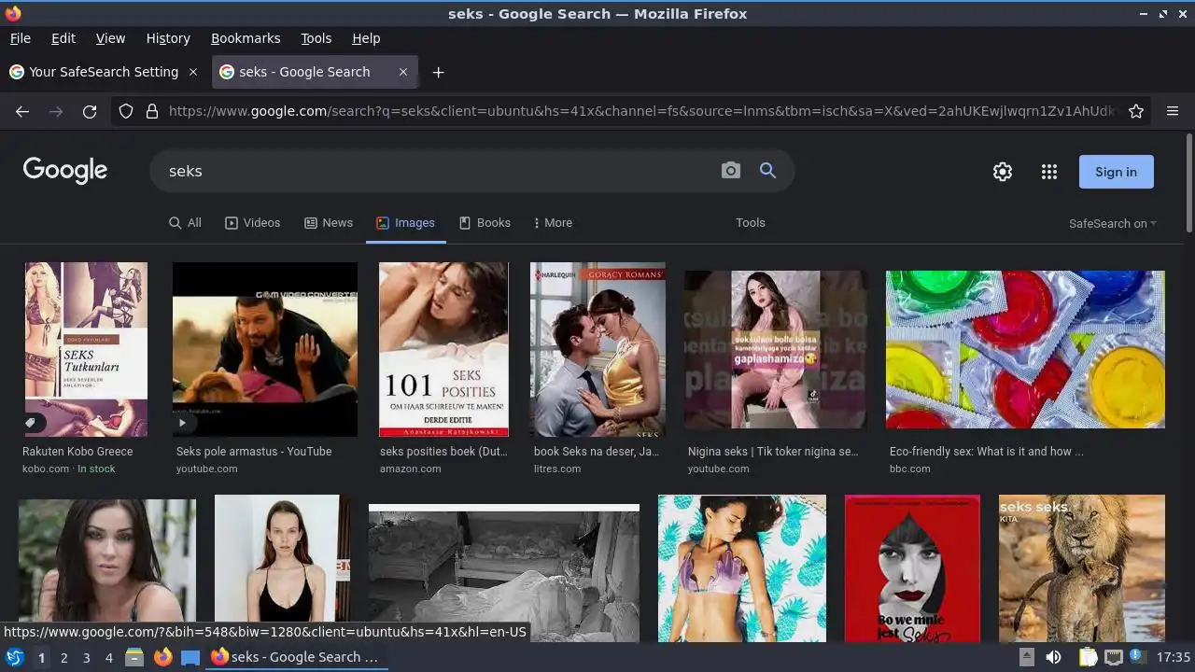
Task: Open Google quick settings gear
Action: 1003,172
